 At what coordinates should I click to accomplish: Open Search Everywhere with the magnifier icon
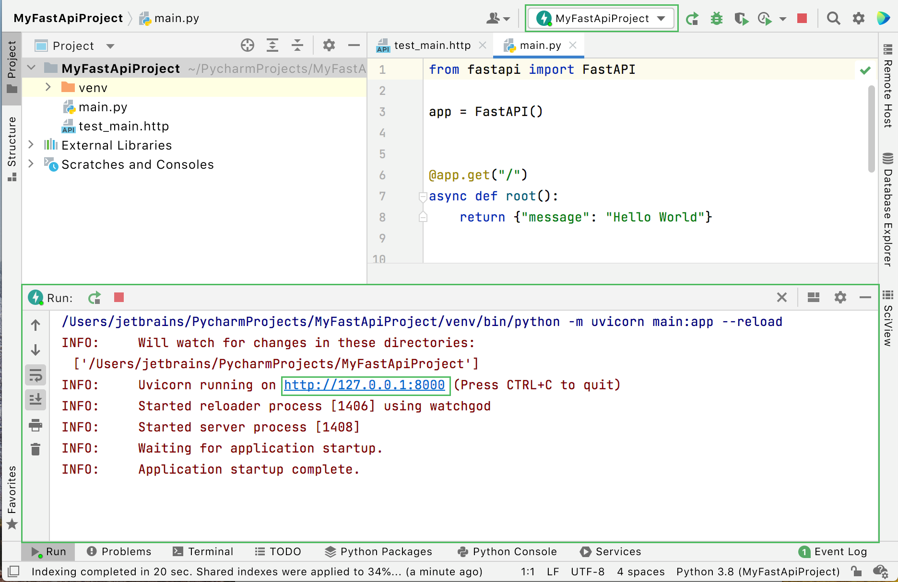point(833,18)
